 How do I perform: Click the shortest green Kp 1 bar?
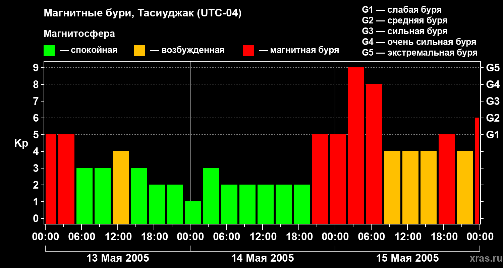(193, 213)
